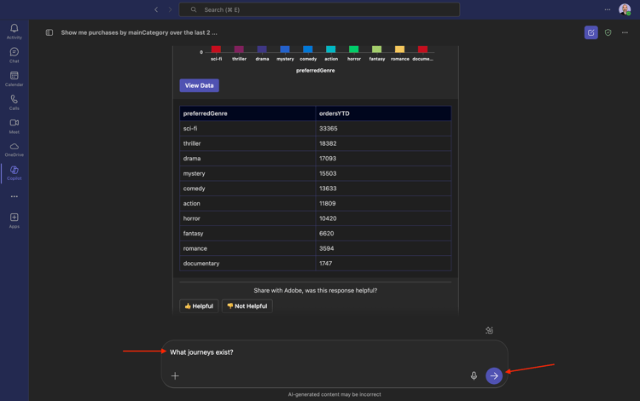Select the value 1747 cell
This screenshot has height=401, width=640.
[x=383, y=264]
